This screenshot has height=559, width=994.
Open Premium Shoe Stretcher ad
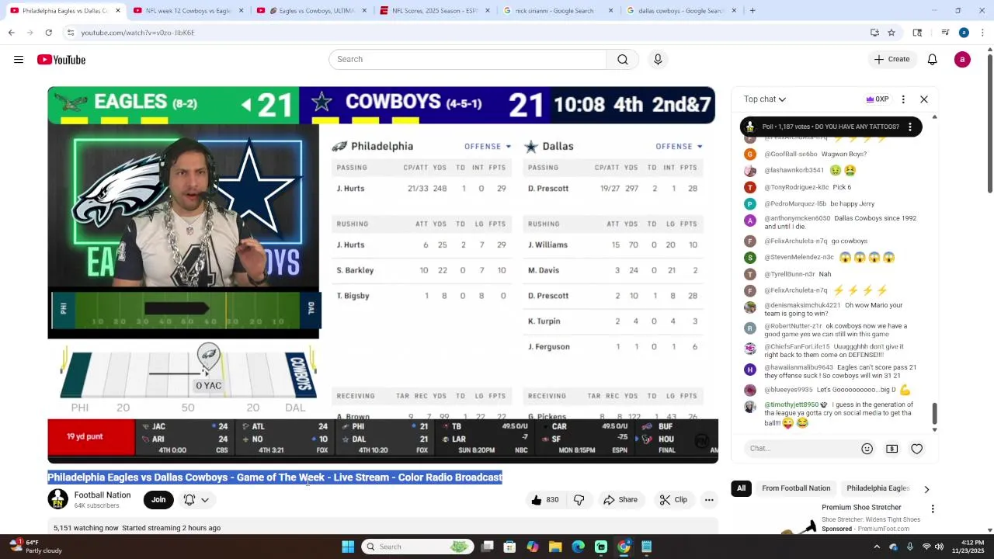pyautogui.click(x=861, y=508)
